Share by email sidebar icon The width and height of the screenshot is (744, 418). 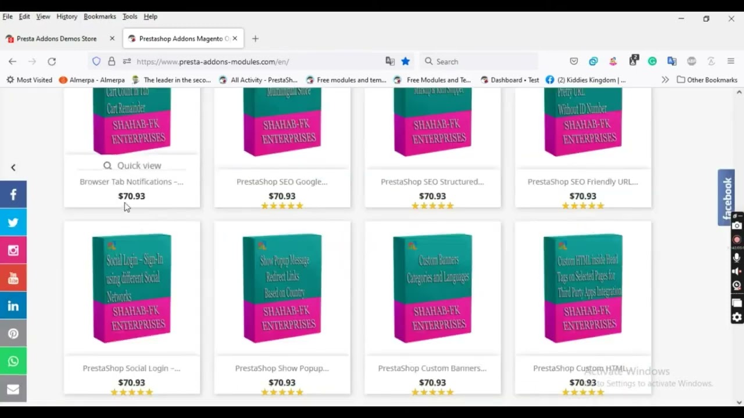[13, 389]
